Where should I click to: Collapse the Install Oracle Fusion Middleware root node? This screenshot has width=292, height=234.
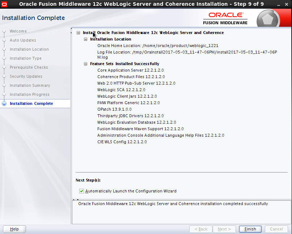(79, 33)
